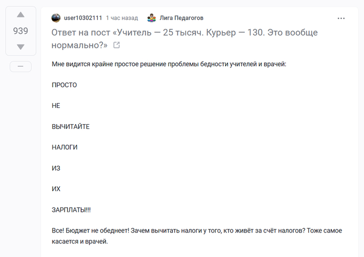Downvote the post with the down arrow
Image resolution: width=364 pixels, height=257 pixels.
click(21, 47)
